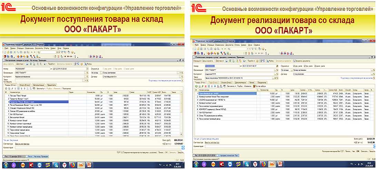This screenshot has width=377, height=169.
Task: Add row with green plus in Реализация table
Action: click(x=197, y=86)
